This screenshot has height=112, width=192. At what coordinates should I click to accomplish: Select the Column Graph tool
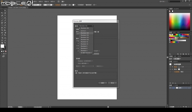tap(5, 38)
